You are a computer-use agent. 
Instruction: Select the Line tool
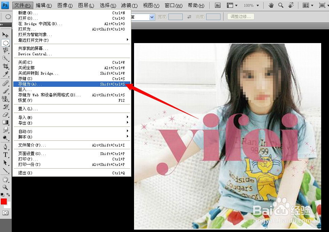tap(5, 171)
